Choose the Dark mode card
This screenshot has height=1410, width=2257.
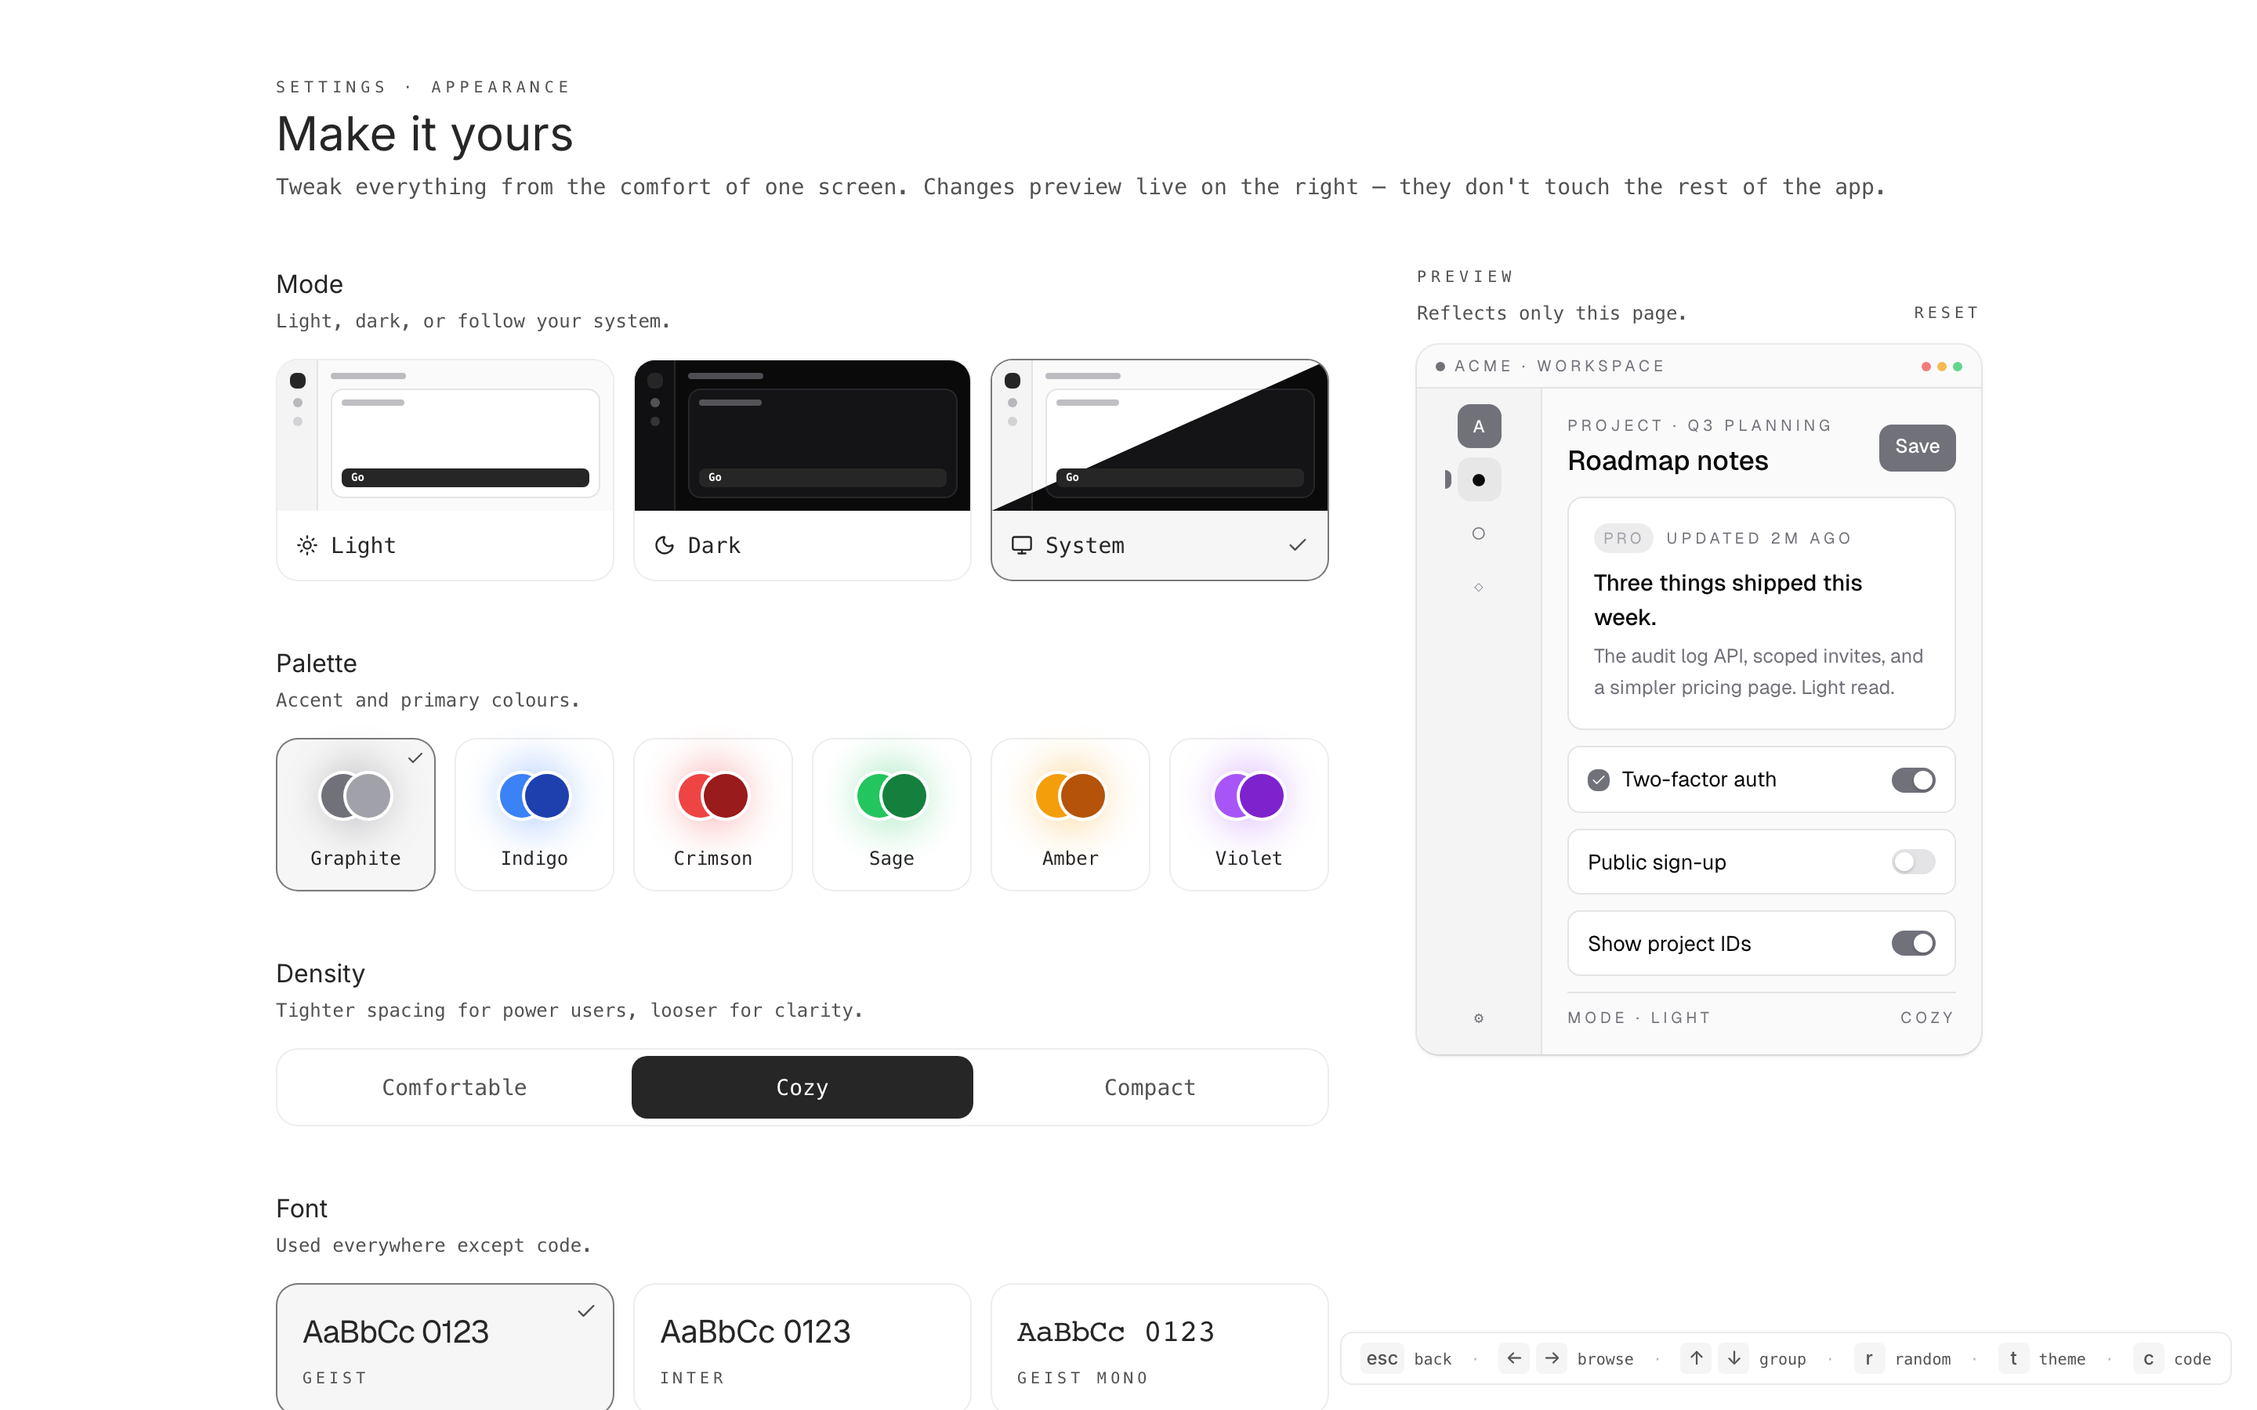coord(802,469)
